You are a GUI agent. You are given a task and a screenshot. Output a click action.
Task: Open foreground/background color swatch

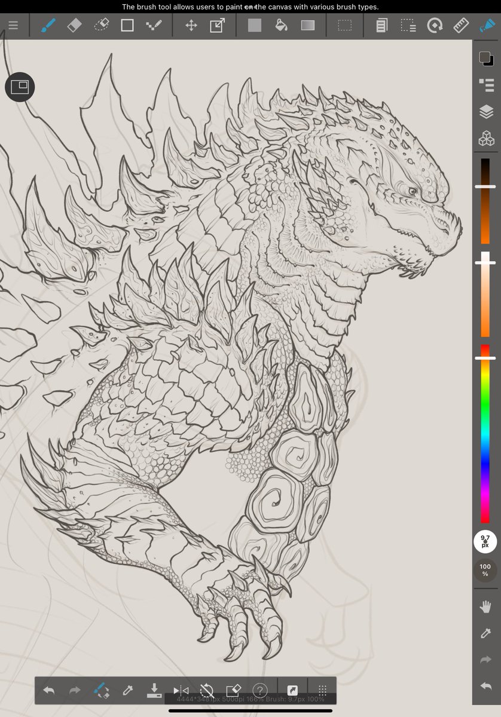click(485, 59)
